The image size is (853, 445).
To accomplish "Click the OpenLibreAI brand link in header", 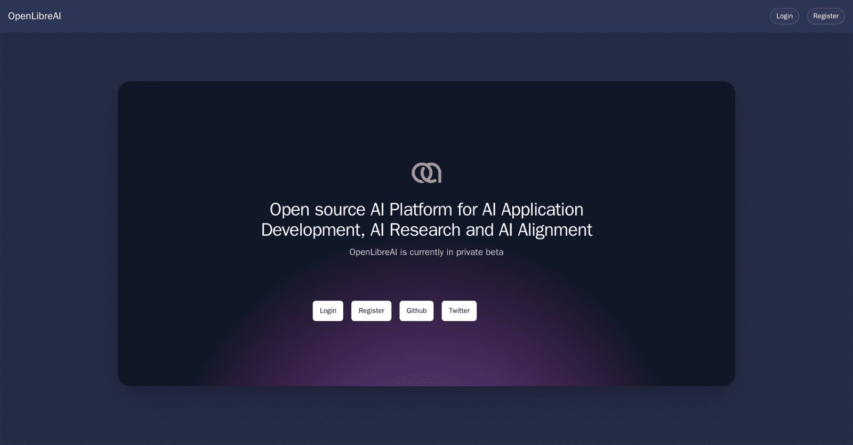I will pyautogui.click(x=35, y=16).
